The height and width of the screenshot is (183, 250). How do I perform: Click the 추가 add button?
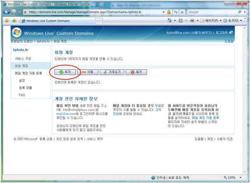[x=65, y=72]
